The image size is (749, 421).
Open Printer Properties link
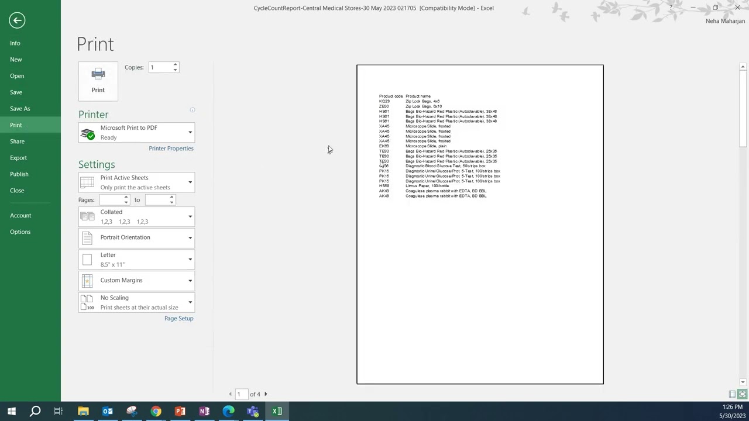(x=171, y=149)
